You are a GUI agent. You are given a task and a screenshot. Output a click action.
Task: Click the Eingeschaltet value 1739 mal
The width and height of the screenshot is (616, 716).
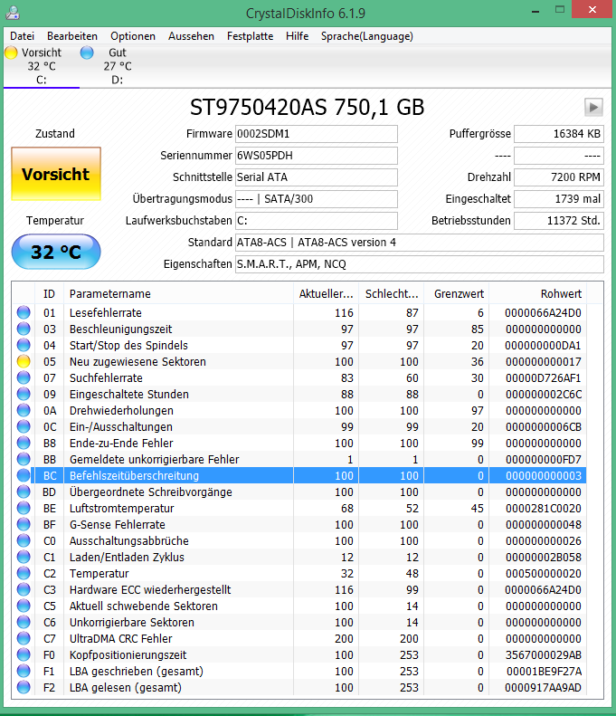[x=559, y=198]
